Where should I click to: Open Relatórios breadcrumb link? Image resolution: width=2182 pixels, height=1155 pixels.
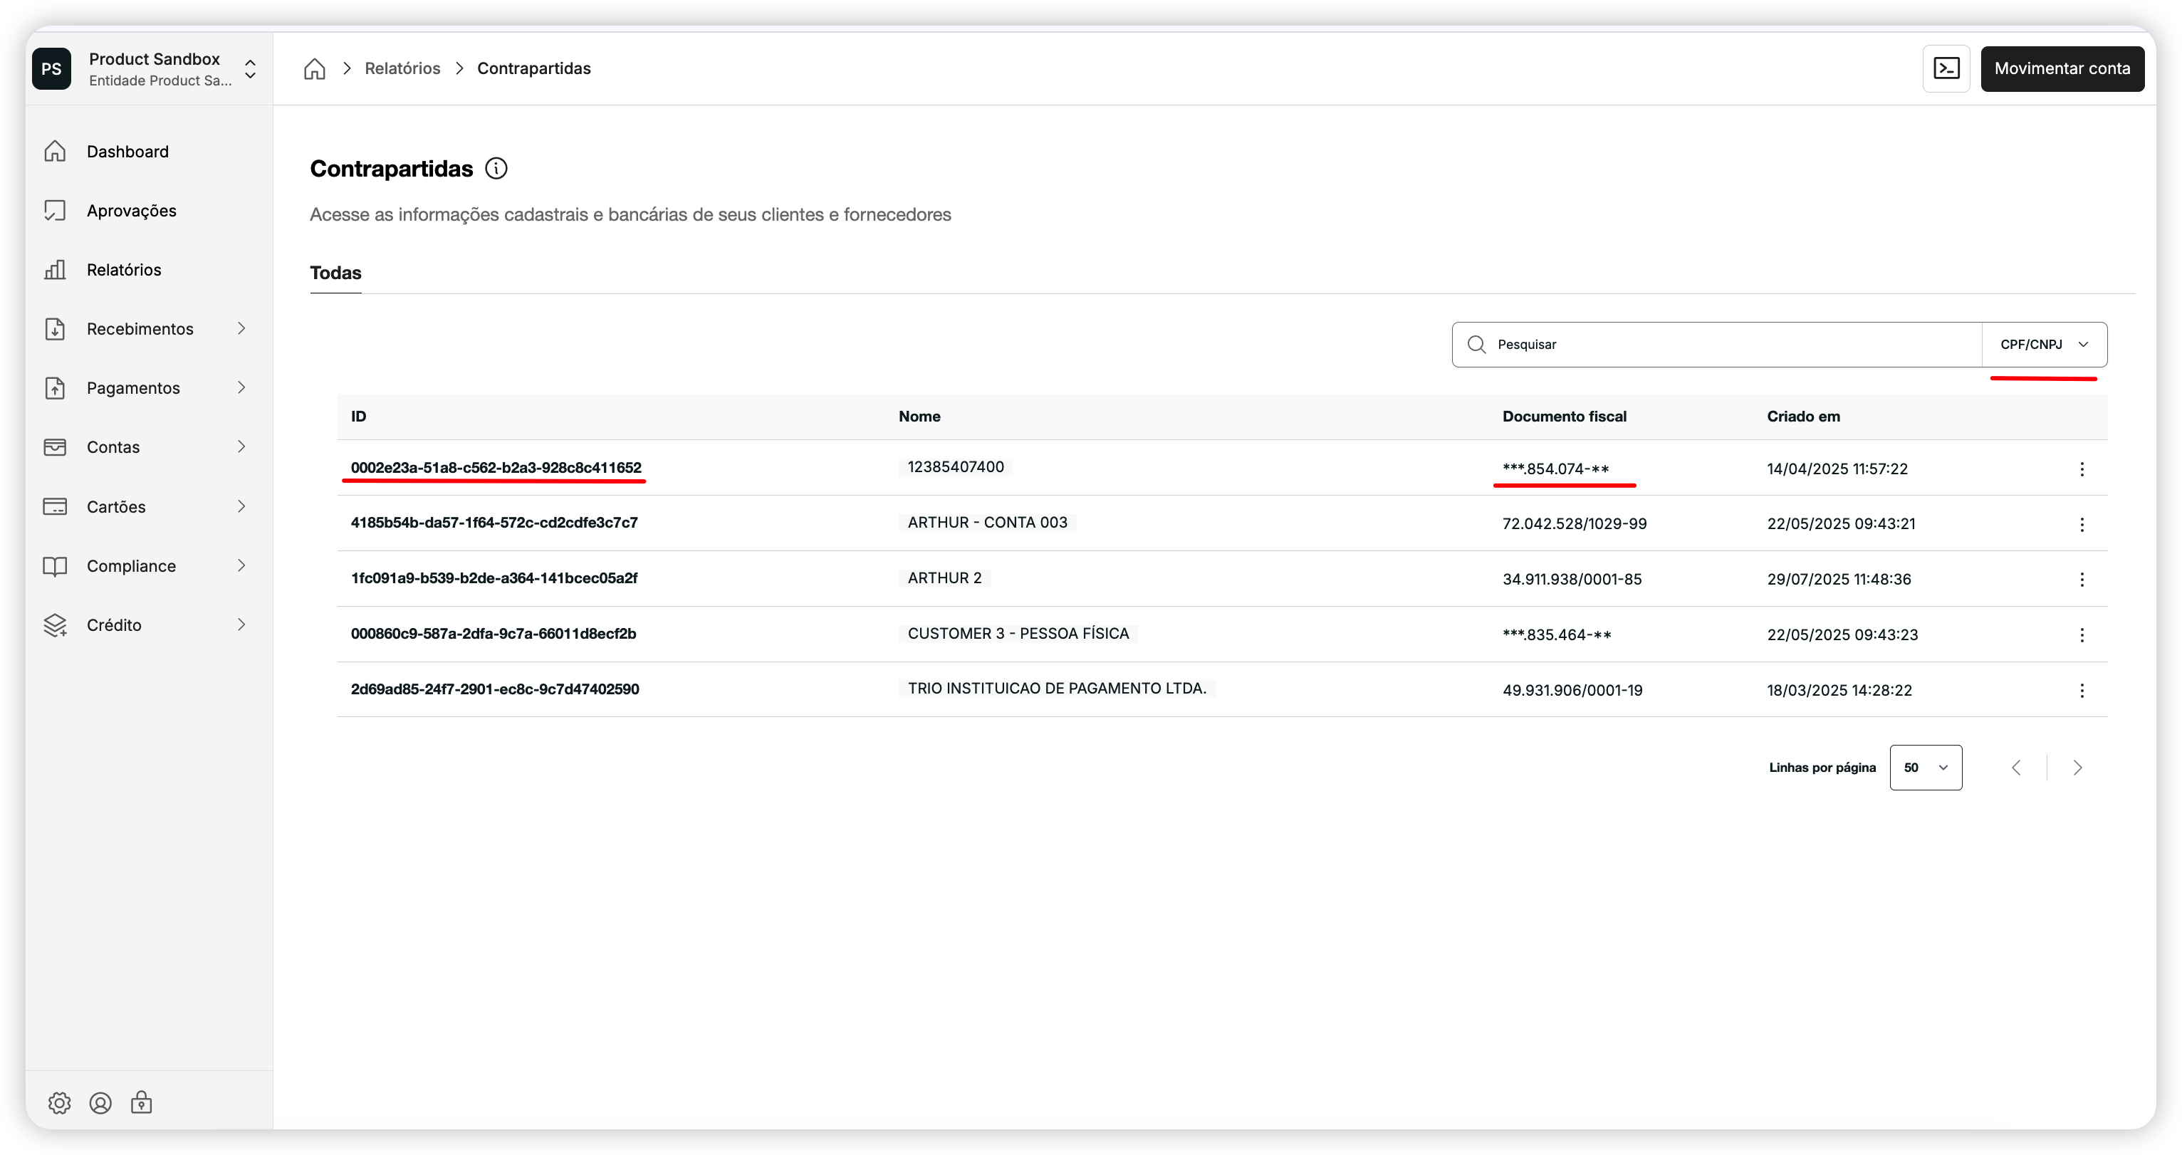point(402,68)
